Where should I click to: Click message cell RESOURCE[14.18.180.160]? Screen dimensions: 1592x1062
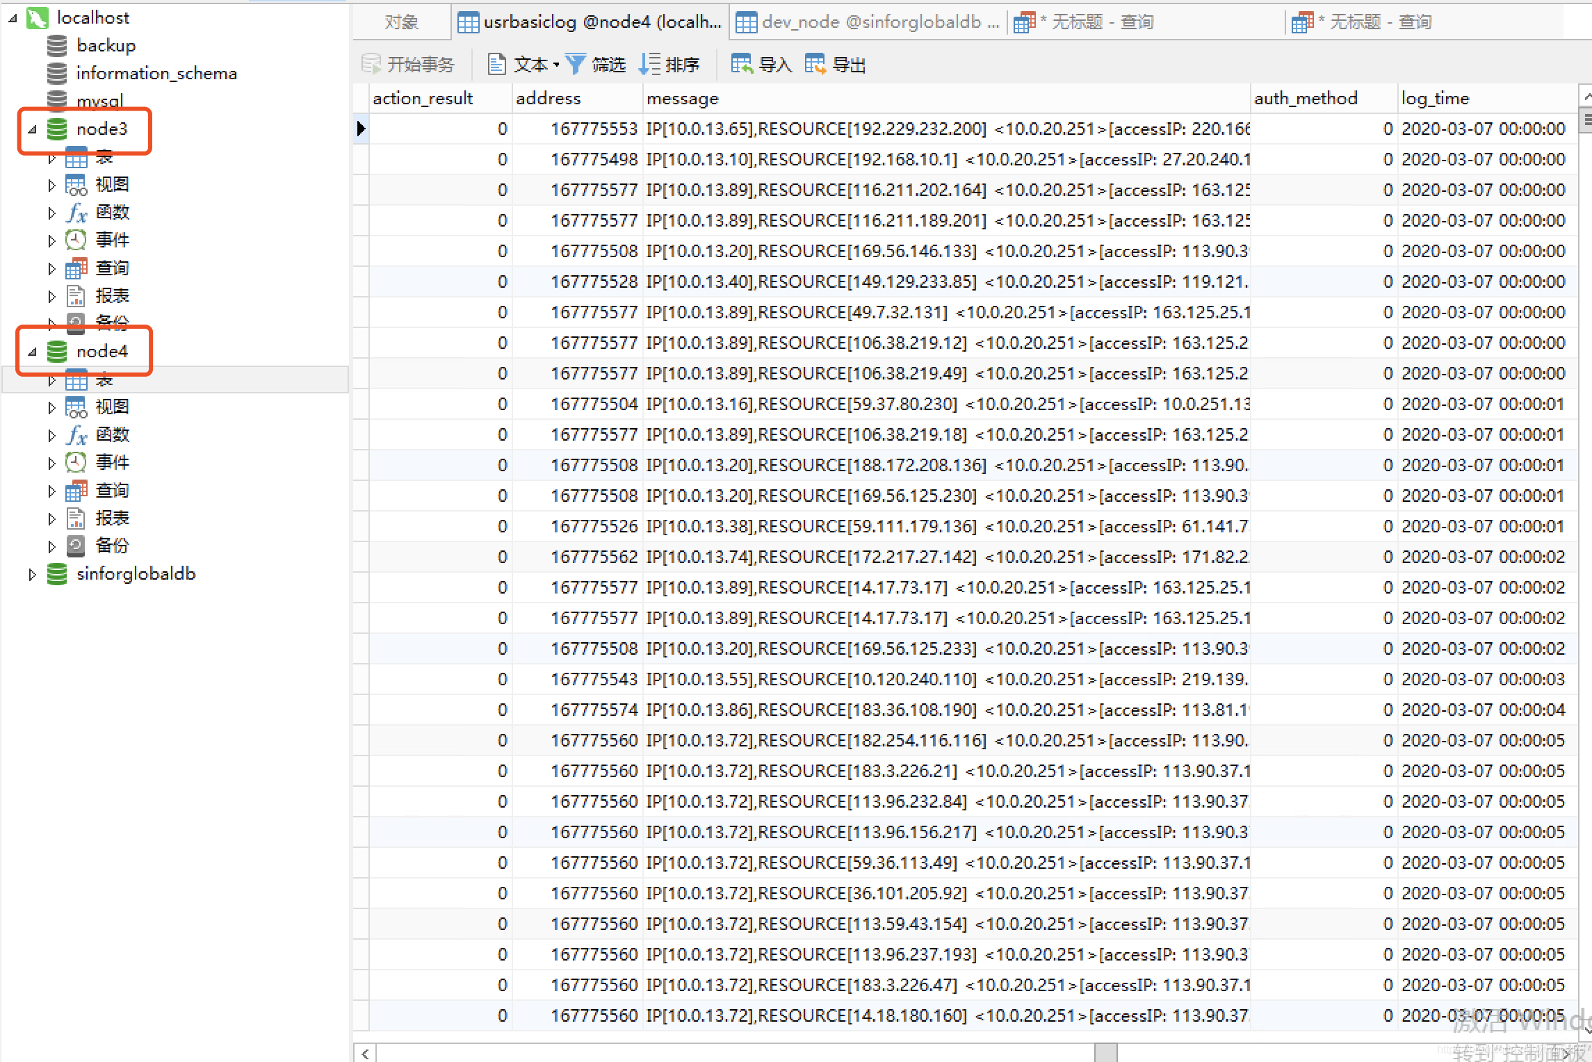pos(946,1015)
